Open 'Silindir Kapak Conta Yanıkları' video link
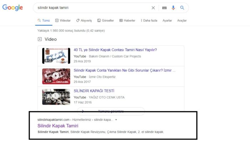This screenshot has height=141, width=250. pos(124,70)
